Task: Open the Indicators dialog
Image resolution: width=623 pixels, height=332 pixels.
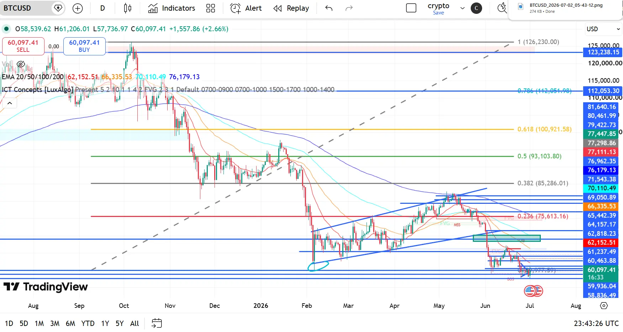Action: click(171, 8)
